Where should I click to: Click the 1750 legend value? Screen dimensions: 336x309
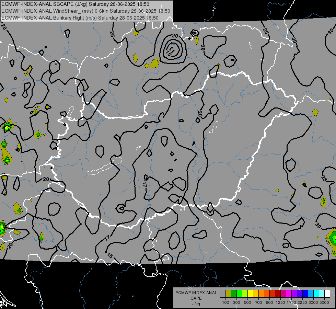pyautogui.click(x=291, y=302)
